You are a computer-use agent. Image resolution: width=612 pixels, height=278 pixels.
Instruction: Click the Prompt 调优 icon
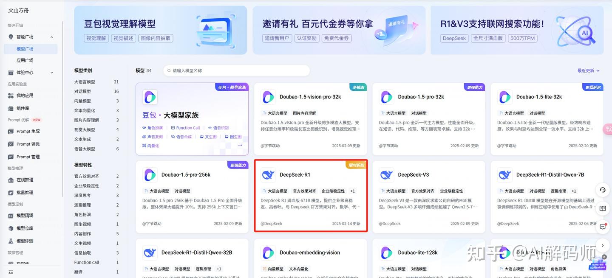tap(11, 144)
